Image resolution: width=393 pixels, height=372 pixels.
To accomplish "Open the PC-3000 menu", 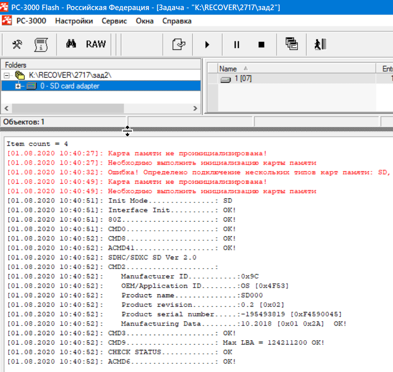I will click(x=31, y=21).
